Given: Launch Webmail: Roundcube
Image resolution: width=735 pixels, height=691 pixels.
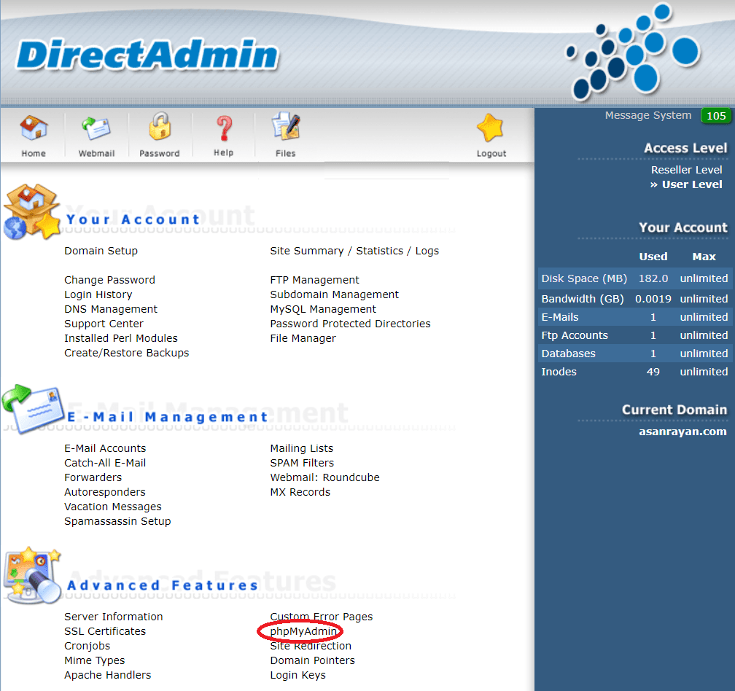Looking at the screenshot, I should [x=325, y=477].
